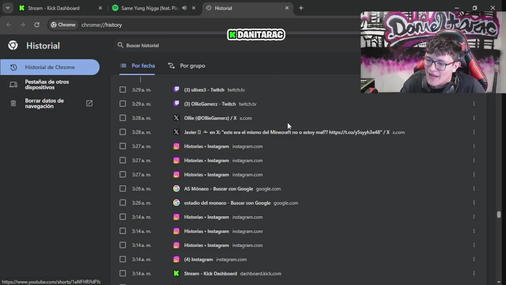Open Pestañas de otros dispositivos

click(x=50, y=84)
